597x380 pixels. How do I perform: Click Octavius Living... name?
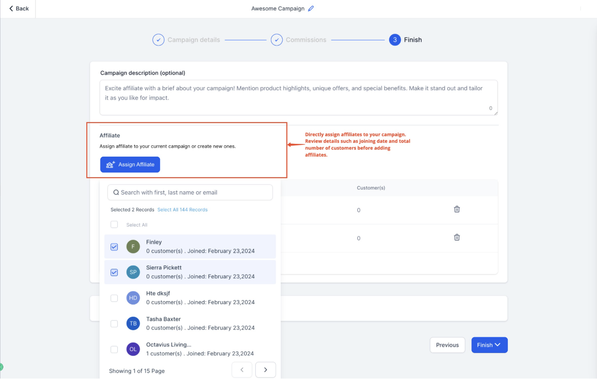click(169, 344)
